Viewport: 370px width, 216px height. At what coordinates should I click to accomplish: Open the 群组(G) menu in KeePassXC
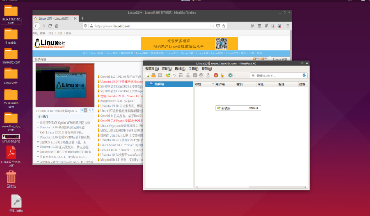[180, 69]
